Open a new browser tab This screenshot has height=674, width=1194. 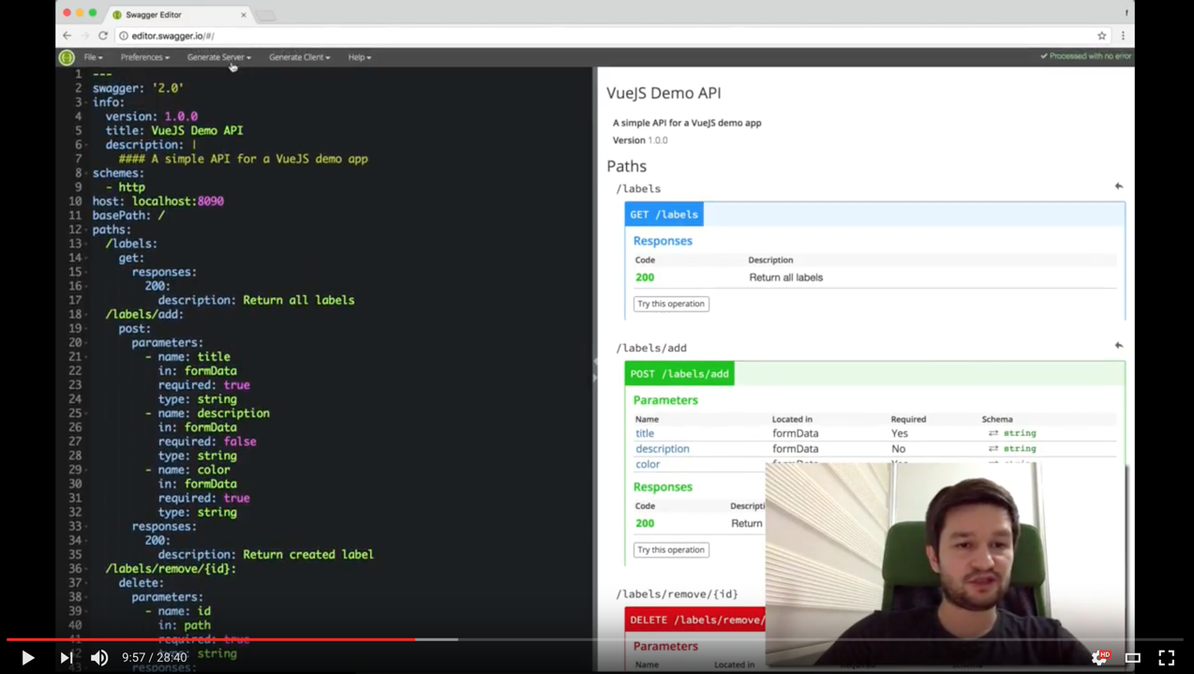pyautogui.click(x=266, y=16)
